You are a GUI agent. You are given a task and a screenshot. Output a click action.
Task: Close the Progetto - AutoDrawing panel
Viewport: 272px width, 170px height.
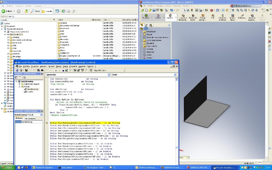[x=42, y=74]
